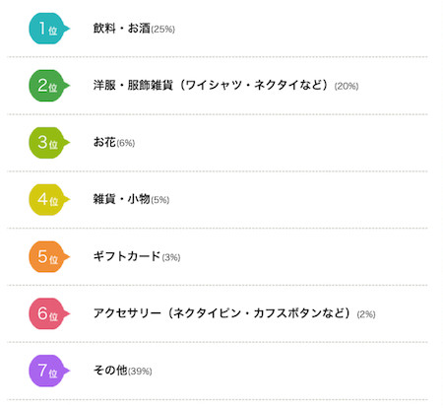Click the purple 7位 rank badge
Viewport: 443px width, 408px height.
49,371
